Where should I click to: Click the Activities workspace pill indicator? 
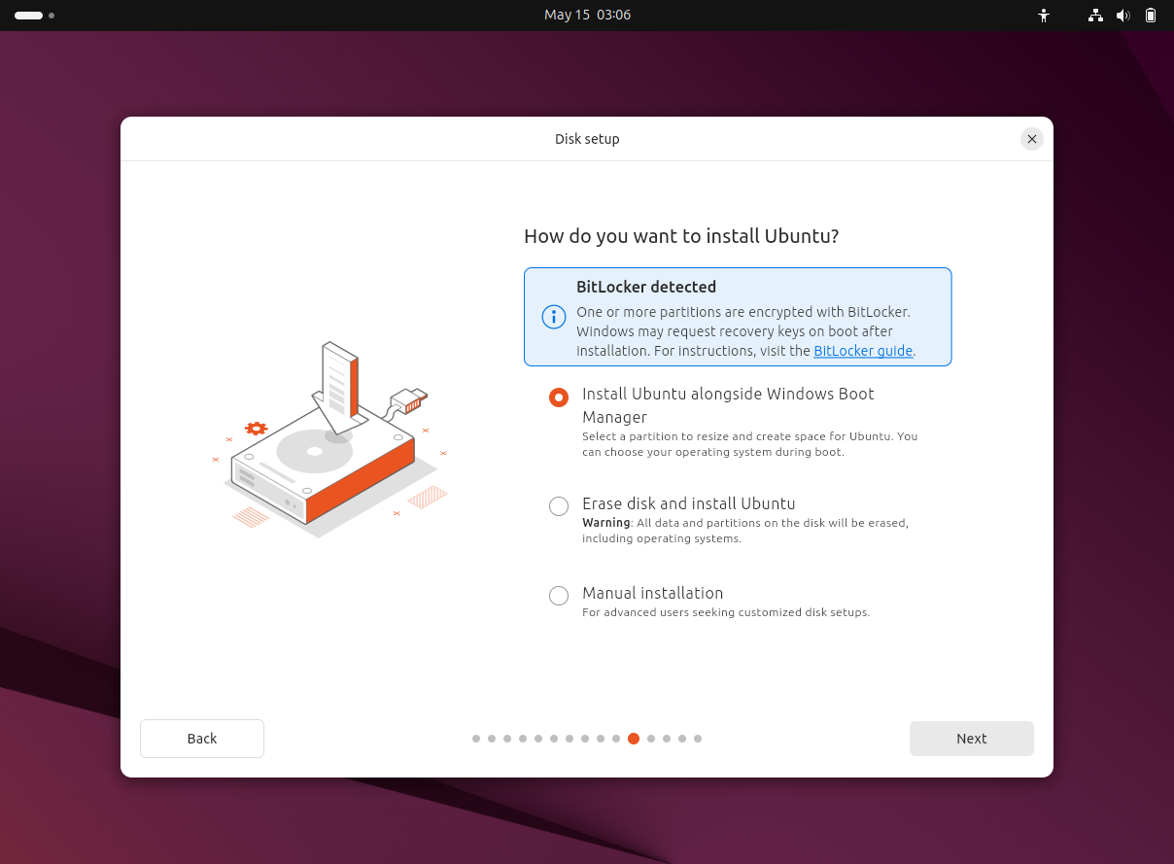[28, 16]
